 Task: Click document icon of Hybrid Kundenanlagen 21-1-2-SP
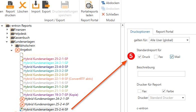[x=21, y=87]
